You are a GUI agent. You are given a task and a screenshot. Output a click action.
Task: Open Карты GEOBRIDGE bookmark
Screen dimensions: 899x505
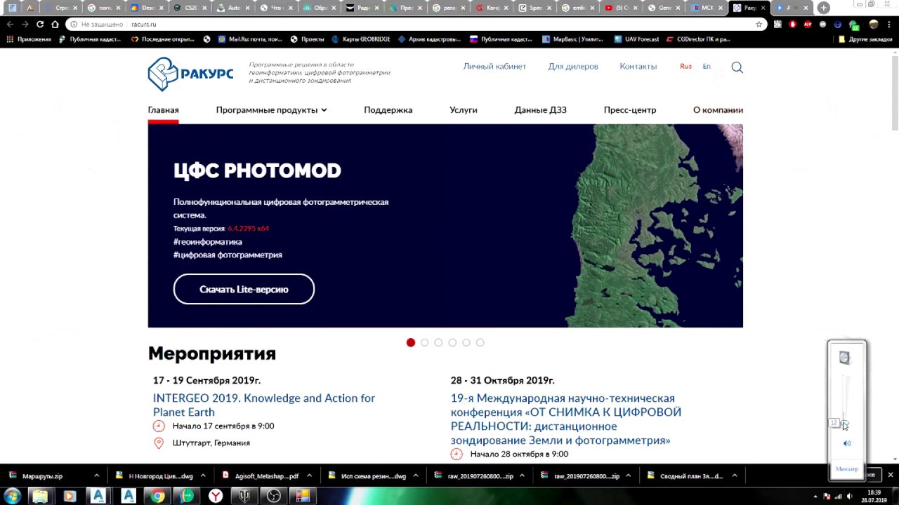pyautogui.click(x=361, y=39)
